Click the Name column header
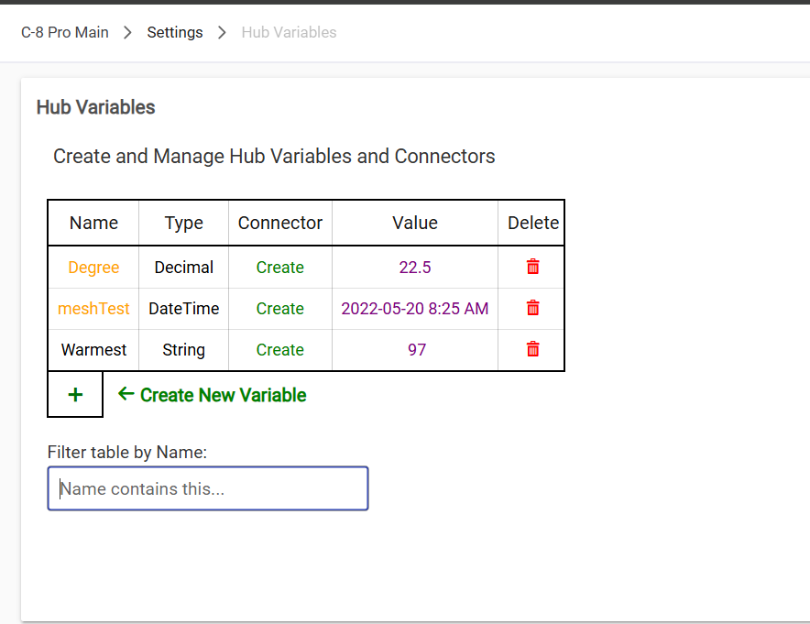Screen dimensions: 810x624 [x=93, y=223]
